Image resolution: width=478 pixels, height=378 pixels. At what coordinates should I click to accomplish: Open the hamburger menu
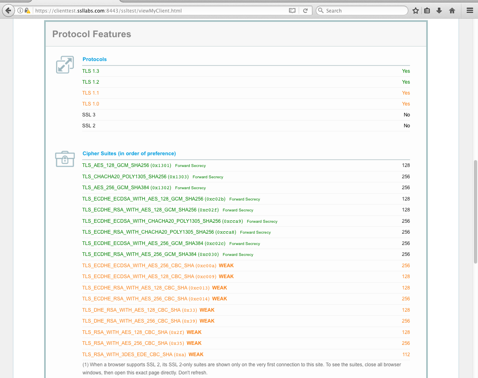click(x=470, y=11)
